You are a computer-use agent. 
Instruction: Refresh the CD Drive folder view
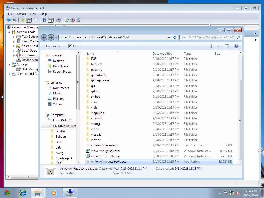(175, 37)
